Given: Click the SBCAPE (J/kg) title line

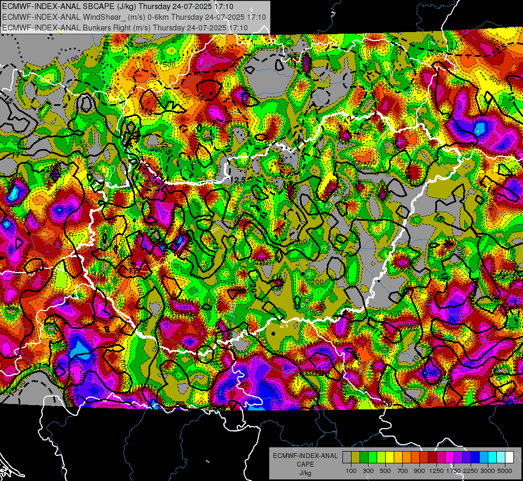Looking at the screenshot, I should click(x=118, y=6).
